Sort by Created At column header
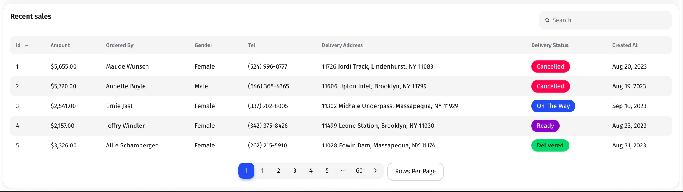 click(624, 45)
